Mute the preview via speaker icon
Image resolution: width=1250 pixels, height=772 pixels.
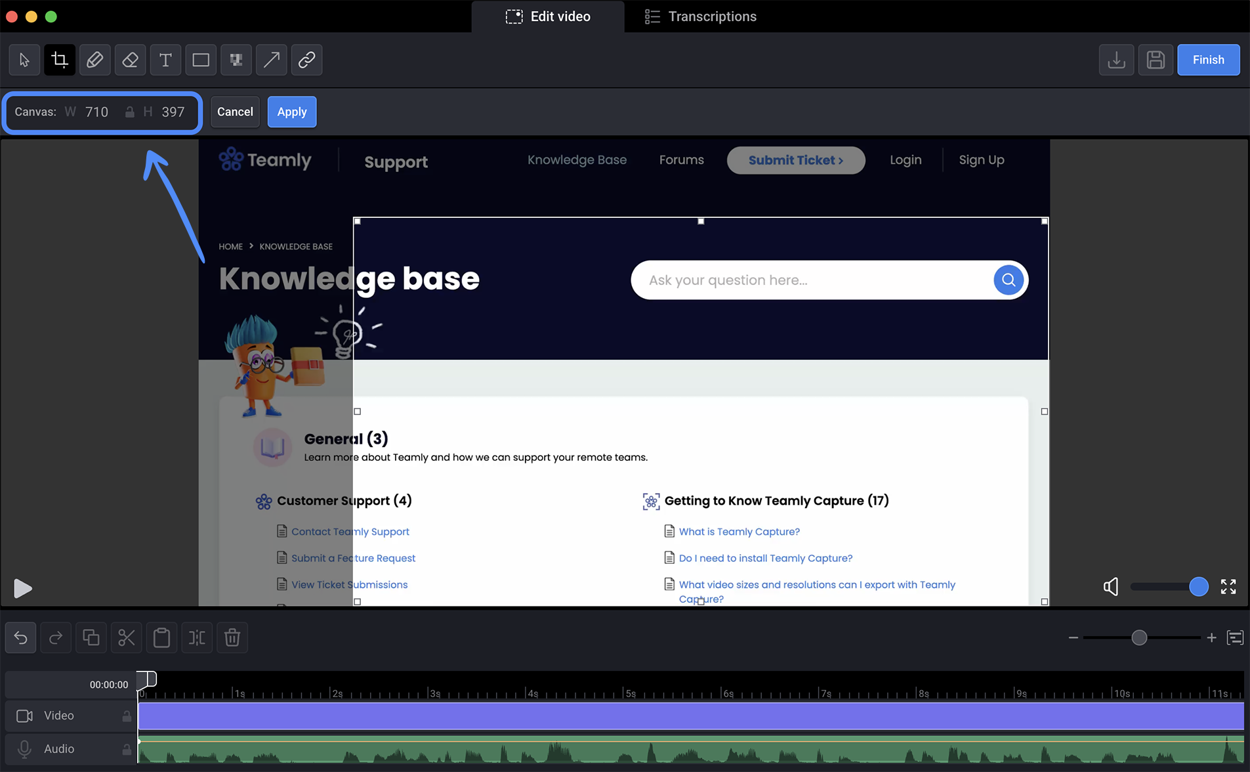[x=1111, y=586]
